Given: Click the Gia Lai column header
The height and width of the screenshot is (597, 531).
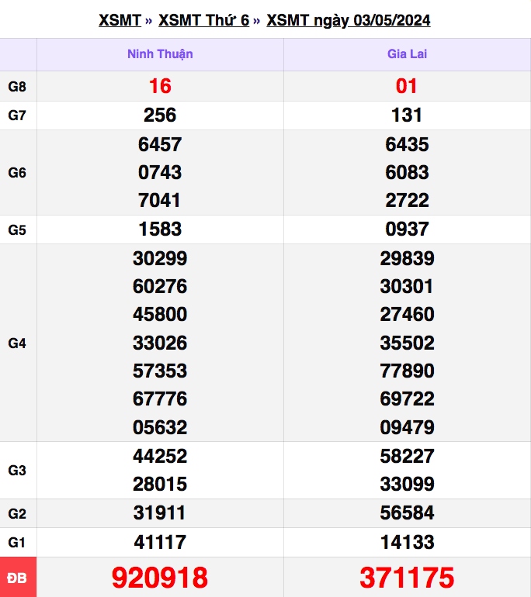Looking at the screenshot, I should 407,54.
